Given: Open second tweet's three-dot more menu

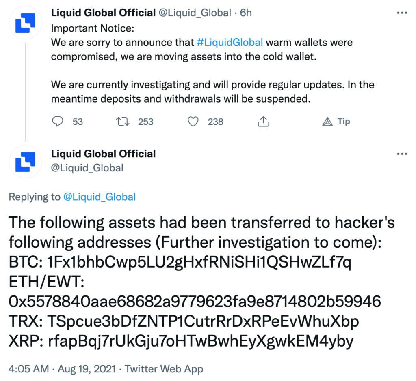Looking at the screenshot, I should (402, 154).
